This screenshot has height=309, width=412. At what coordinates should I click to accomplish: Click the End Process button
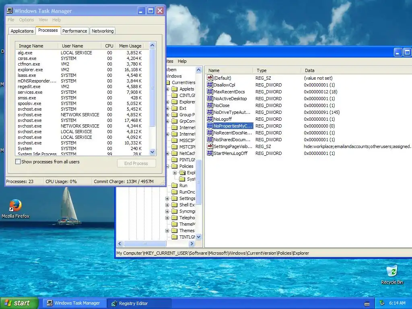[136, 163]
